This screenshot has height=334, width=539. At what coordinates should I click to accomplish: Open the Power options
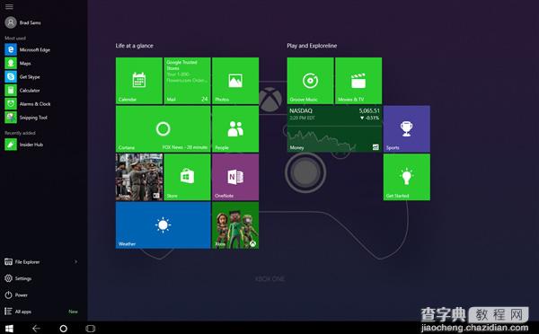pyautogui.click(x=16, y=294)
